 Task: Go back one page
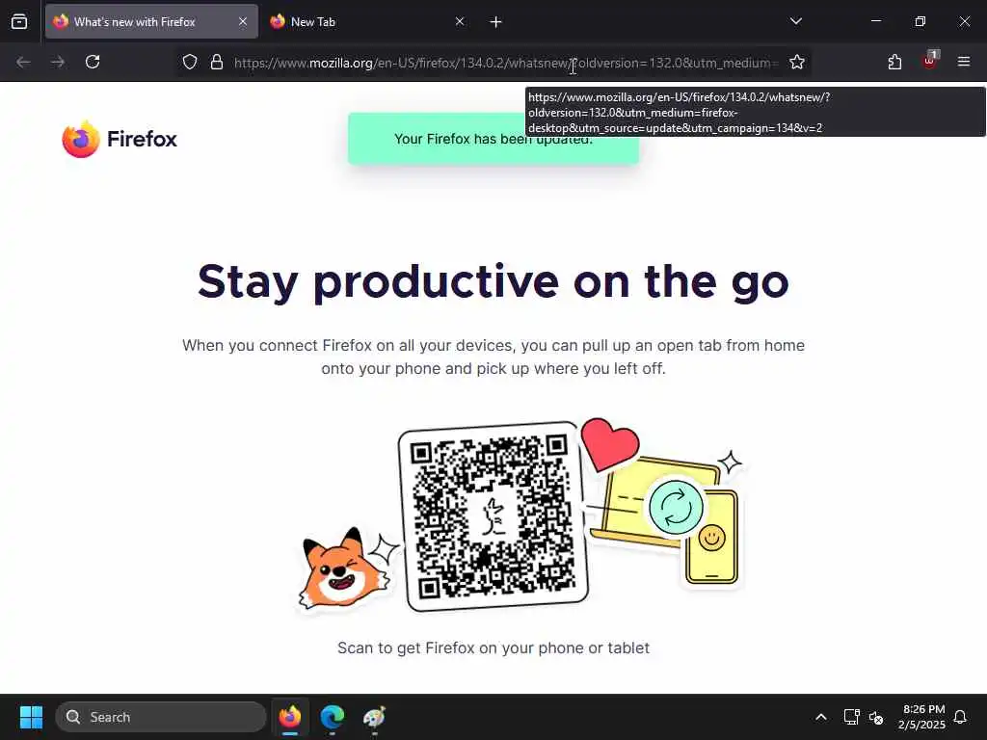23,62
